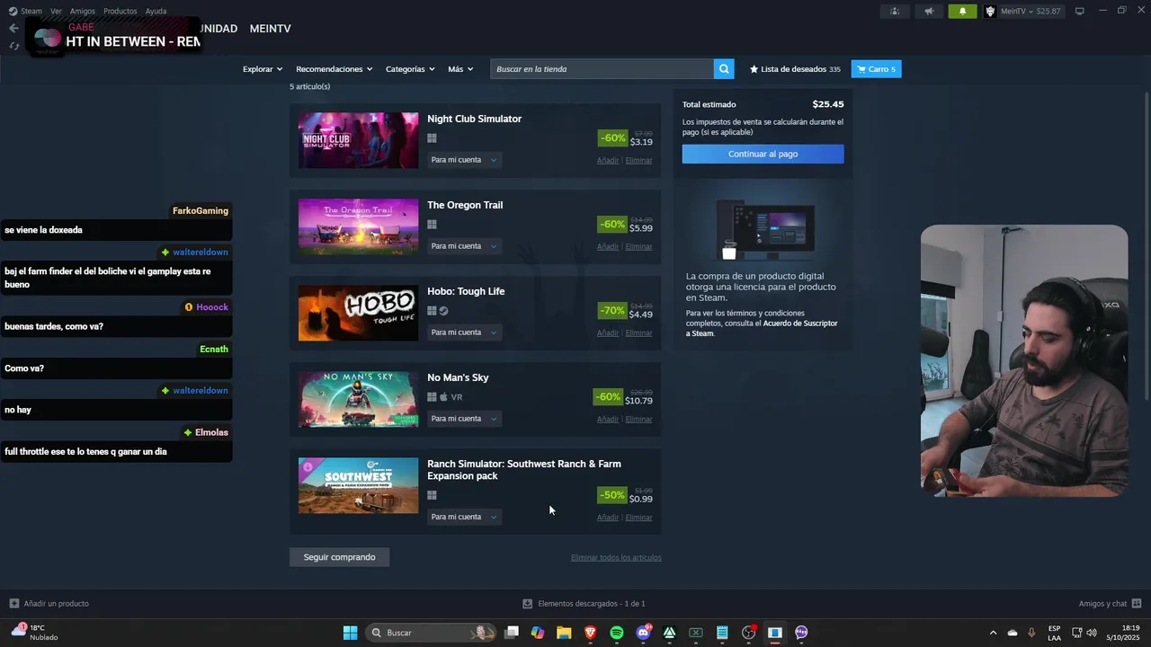Expand the Categorías dropdown
The width and height of the screenshot is (1151, 647).
(x=410, y=69)
